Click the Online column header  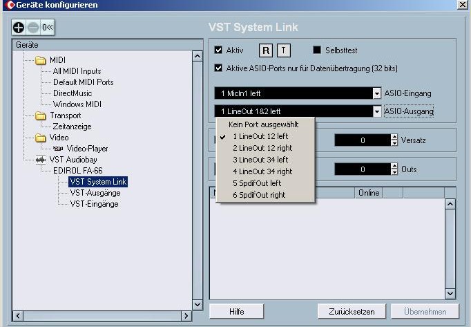click(x=369, y=193)
